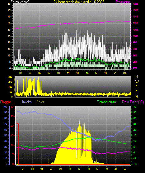Image resolution: width=145 pixels, height=173 pixels.
Task: Click hour 21 on bottom graph axis
Action: click(116, 169)
